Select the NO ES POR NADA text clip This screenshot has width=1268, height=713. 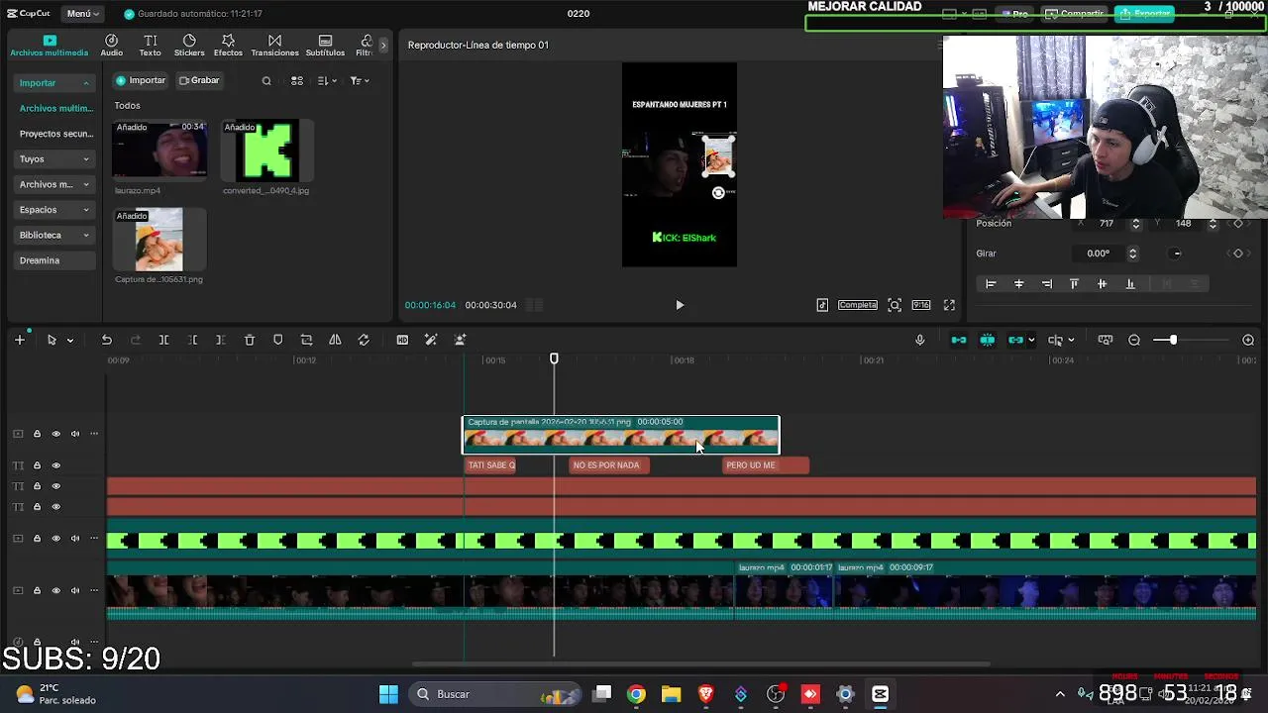609,465
